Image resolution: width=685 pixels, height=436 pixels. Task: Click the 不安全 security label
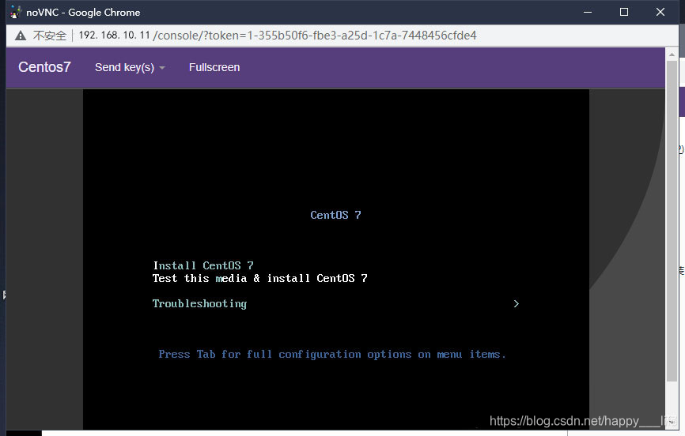coord(49,36)
